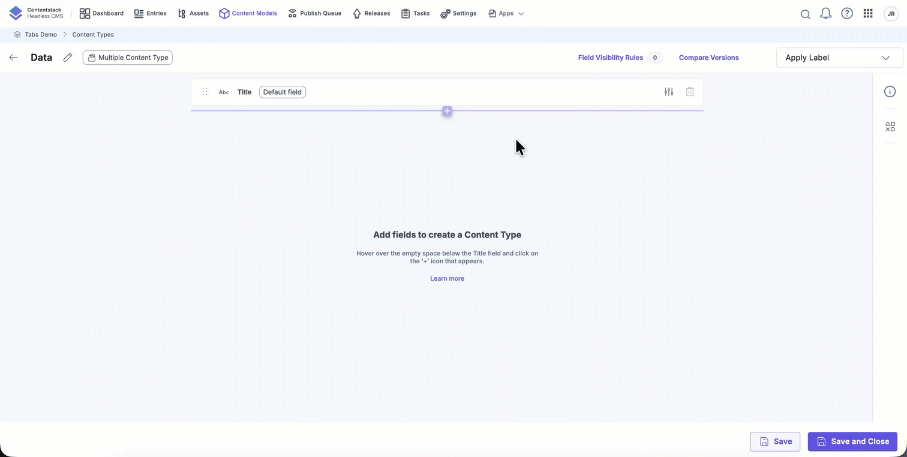Click the Default field tag
This screenshot has width=907, height=457.
[x=282, y=92]
